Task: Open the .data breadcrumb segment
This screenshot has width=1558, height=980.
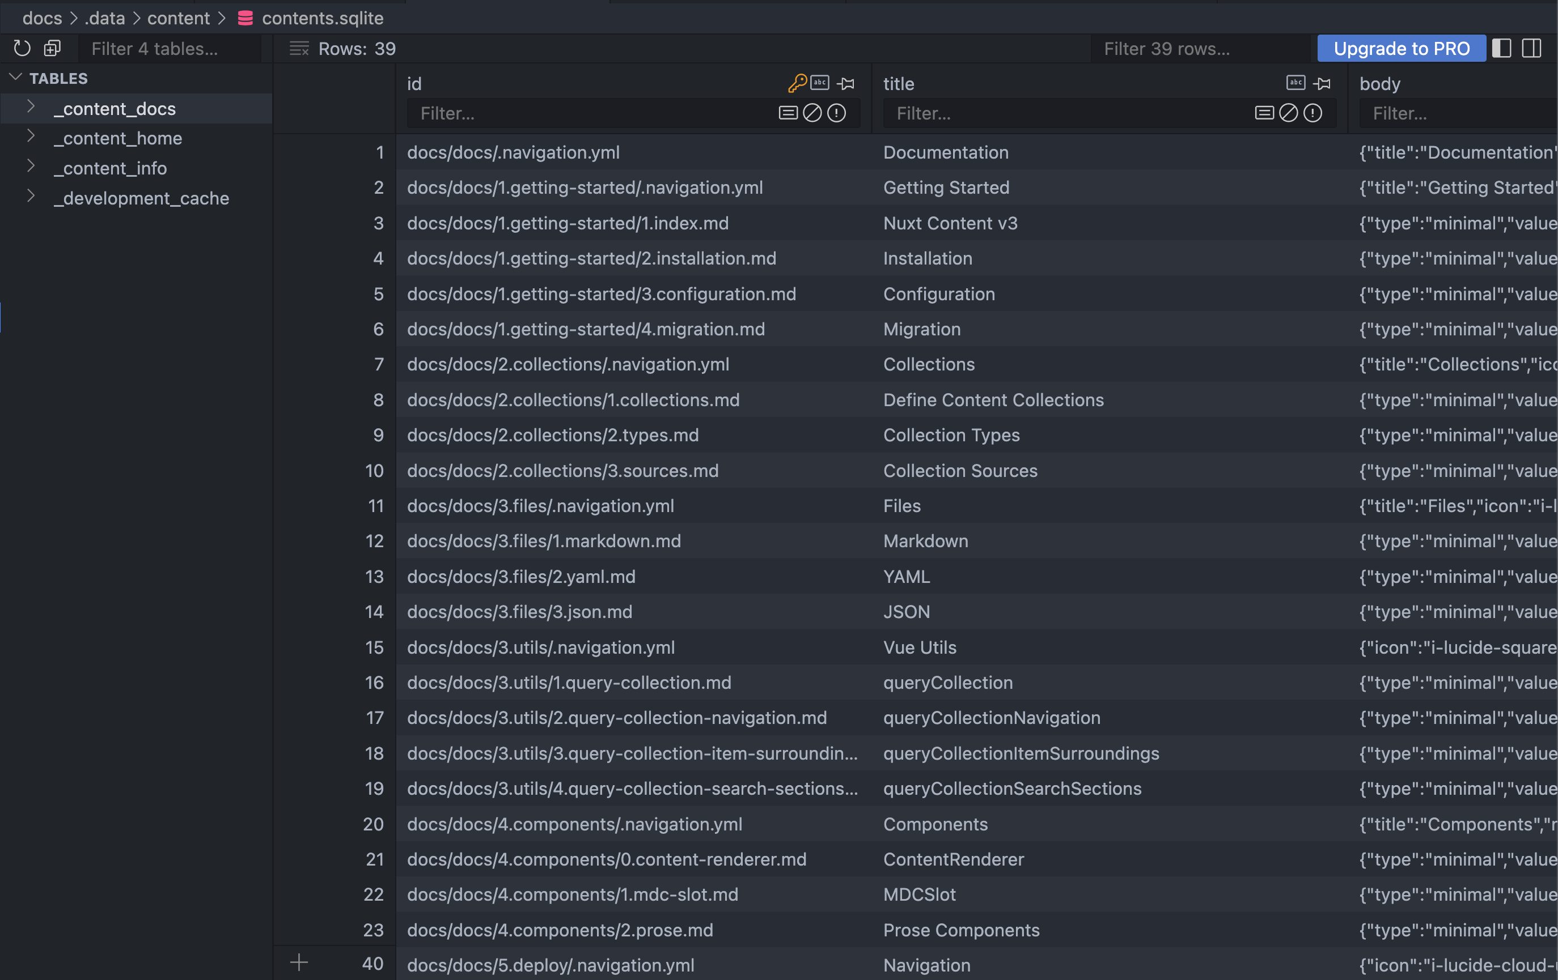Action: [104, 18]
